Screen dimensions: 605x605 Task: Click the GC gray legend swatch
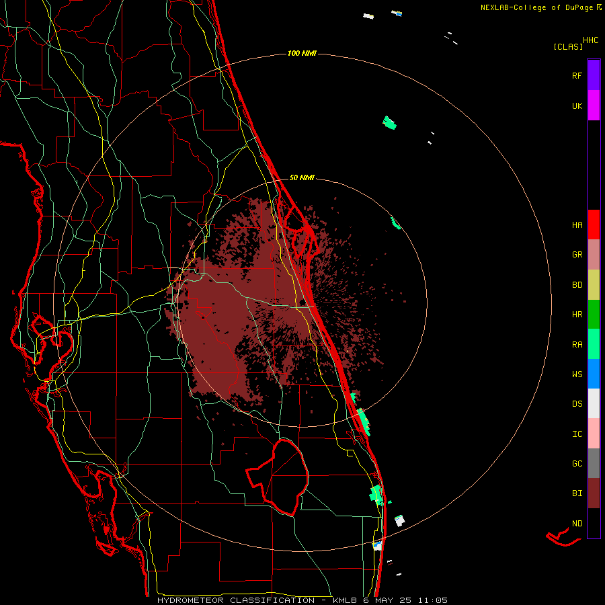594,463
